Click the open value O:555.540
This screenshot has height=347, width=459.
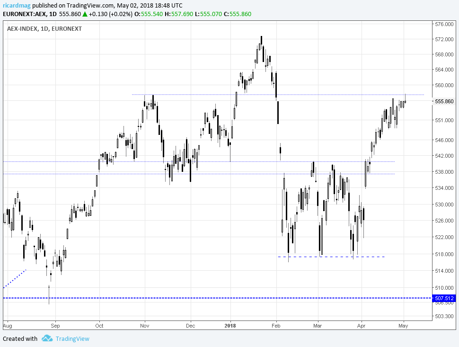[x=149, y=14]
